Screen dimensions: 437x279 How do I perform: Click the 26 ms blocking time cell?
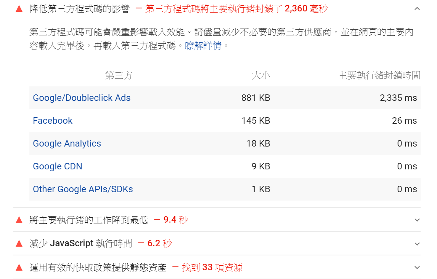point(404,121)
